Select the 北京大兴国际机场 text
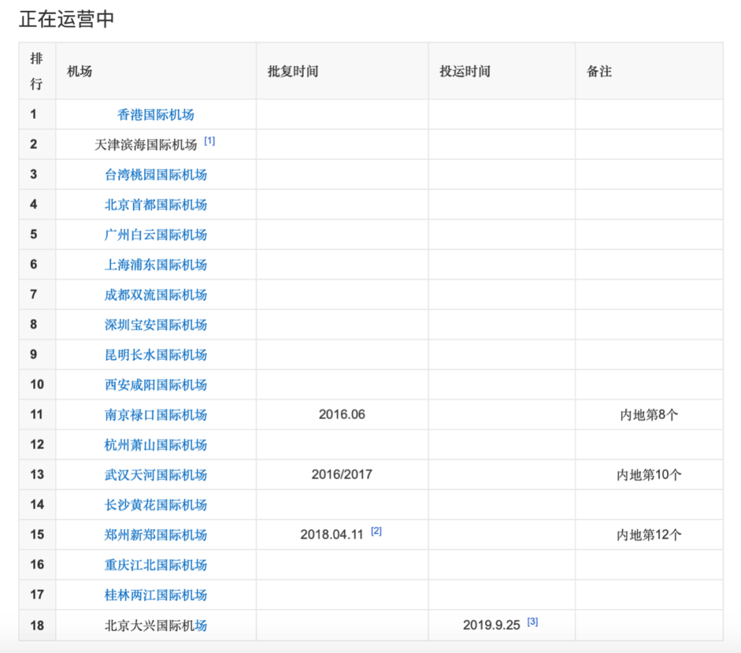The width and height of the screenshot is (741, 653). pyautogui.click(x=156, y=625)
